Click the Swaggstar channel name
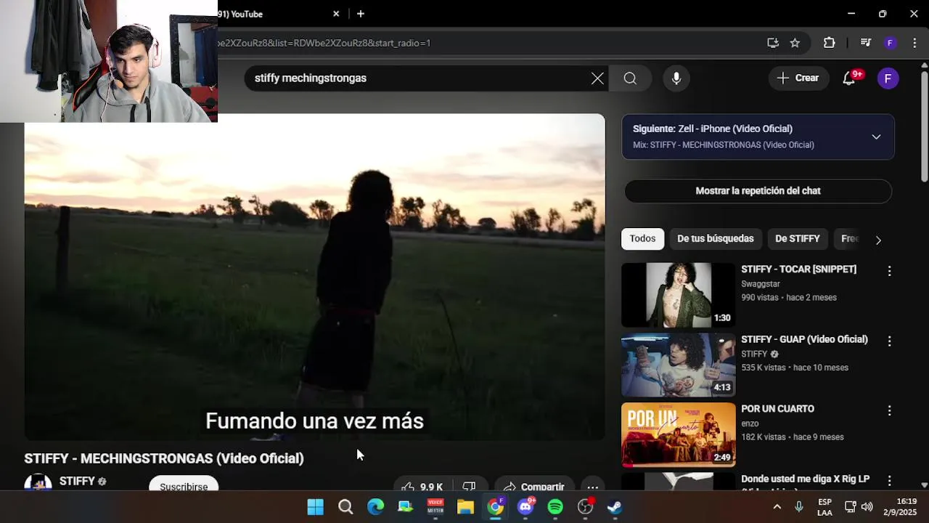The image size is (929, 523). click(x=761, y=284)
